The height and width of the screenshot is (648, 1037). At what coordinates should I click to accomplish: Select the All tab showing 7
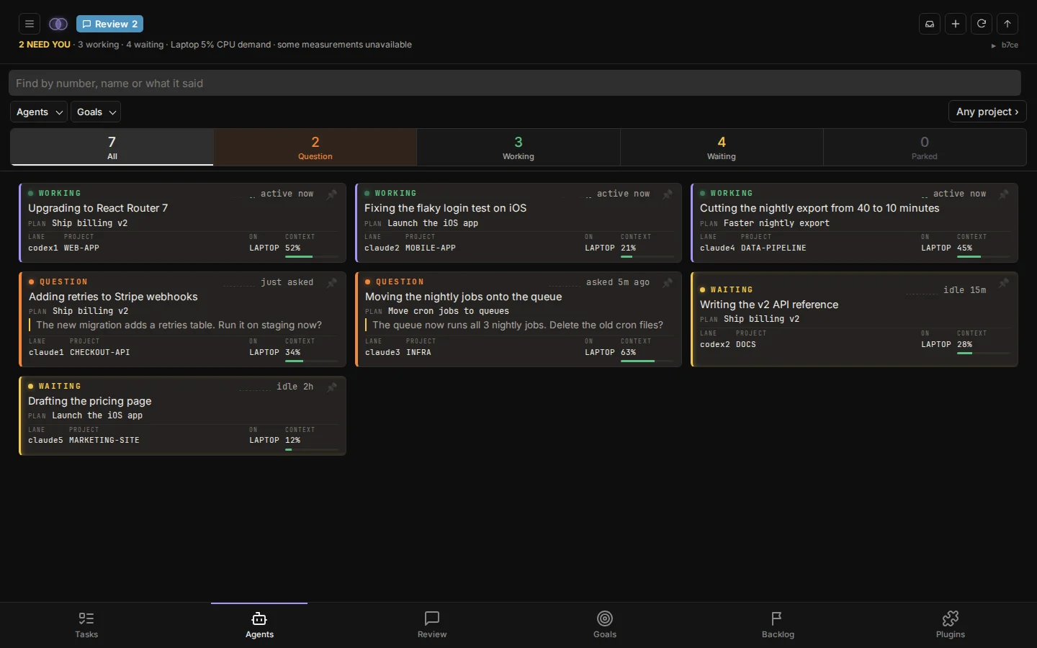point(112,148)
